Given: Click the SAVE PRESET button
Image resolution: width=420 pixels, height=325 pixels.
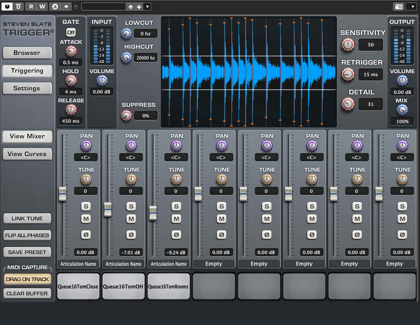Looking at the screenshot, I should click(27, 252).
